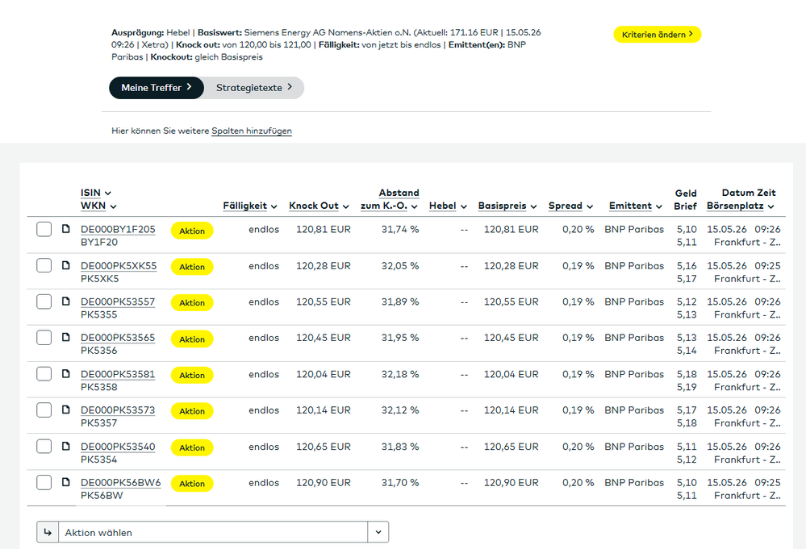Open ISIN link DE000BY1F205
The height and width of the screenshot is (549, 806).
(x=118, y=229)
